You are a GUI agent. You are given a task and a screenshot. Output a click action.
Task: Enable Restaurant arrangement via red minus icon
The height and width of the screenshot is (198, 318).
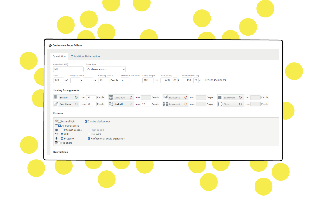(x=186, y=104)
